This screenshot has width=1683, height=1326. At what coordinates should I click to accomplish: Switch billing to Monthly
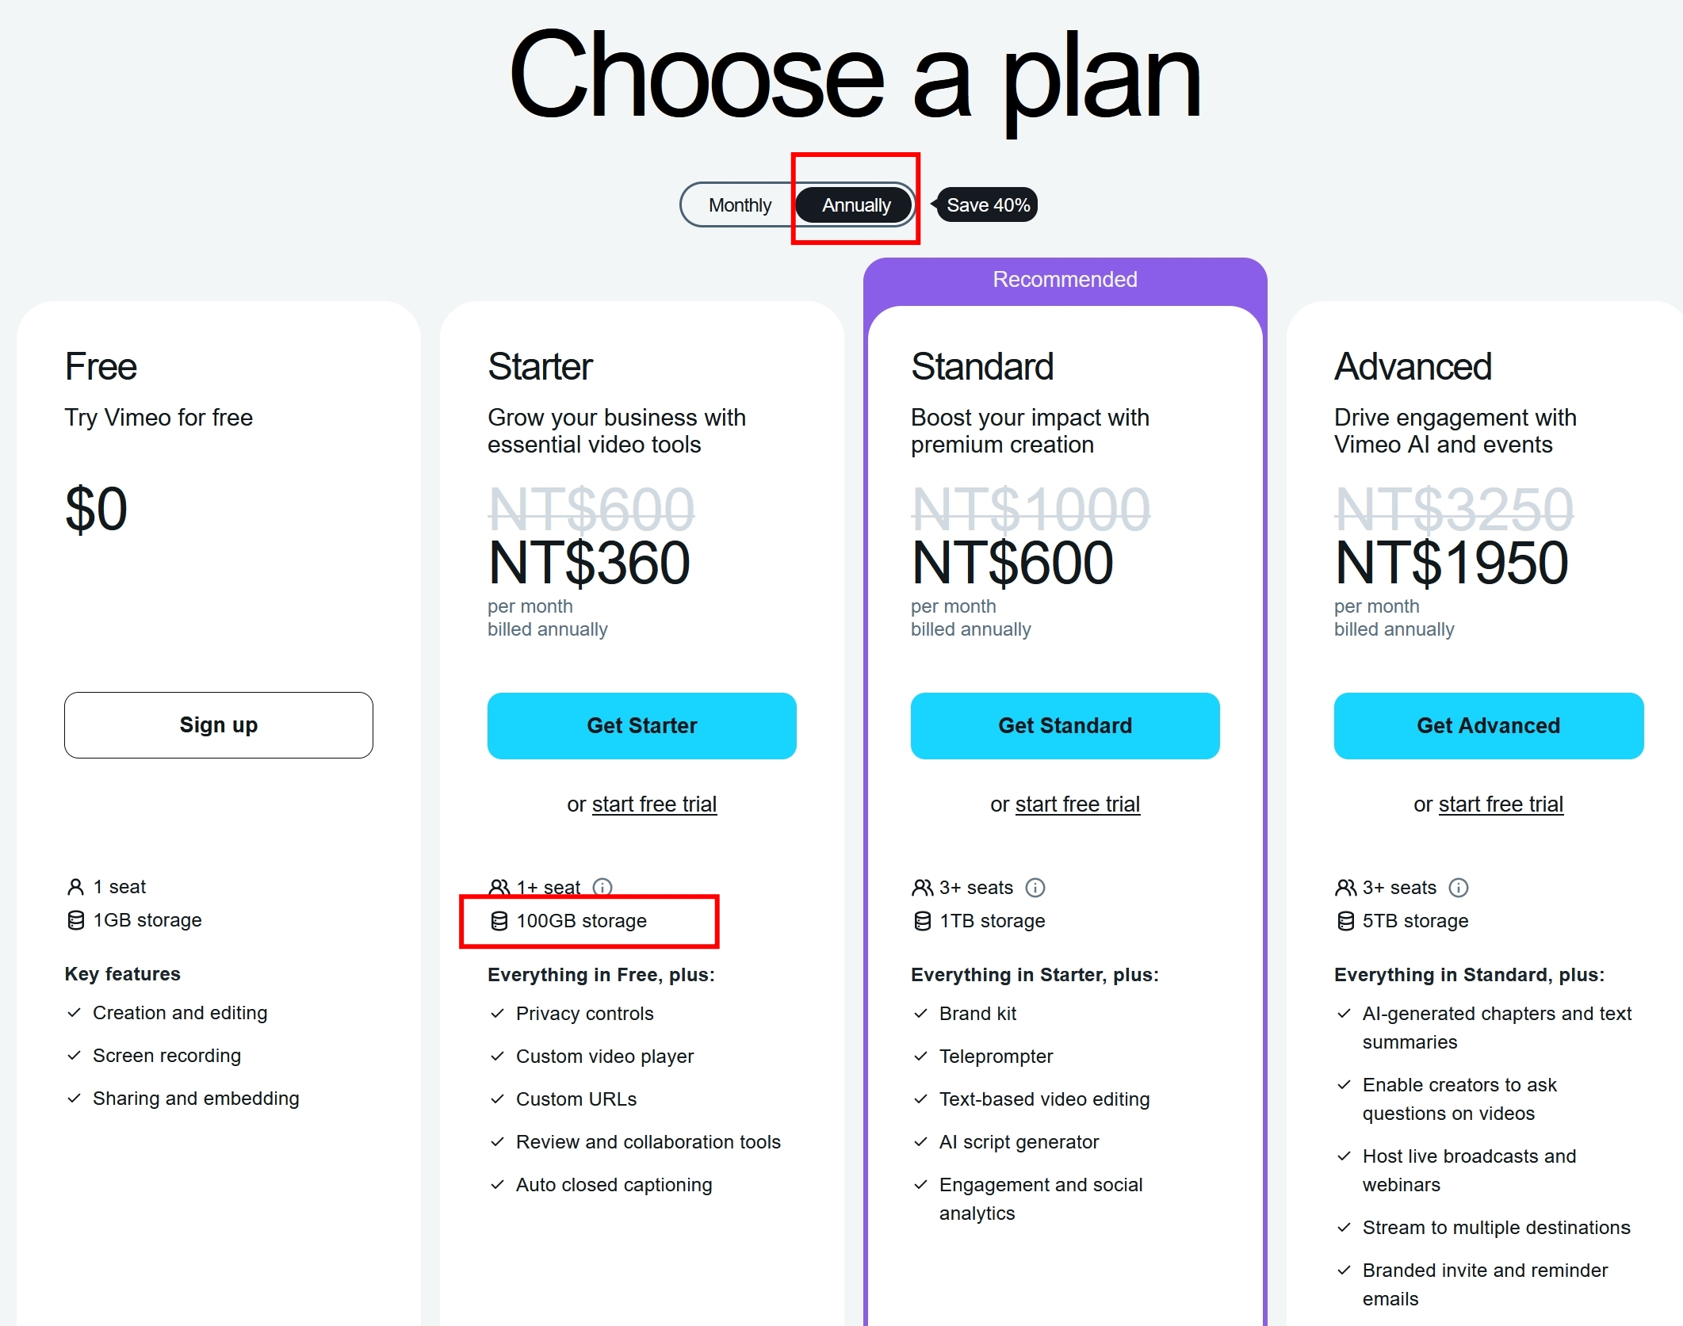740,205
